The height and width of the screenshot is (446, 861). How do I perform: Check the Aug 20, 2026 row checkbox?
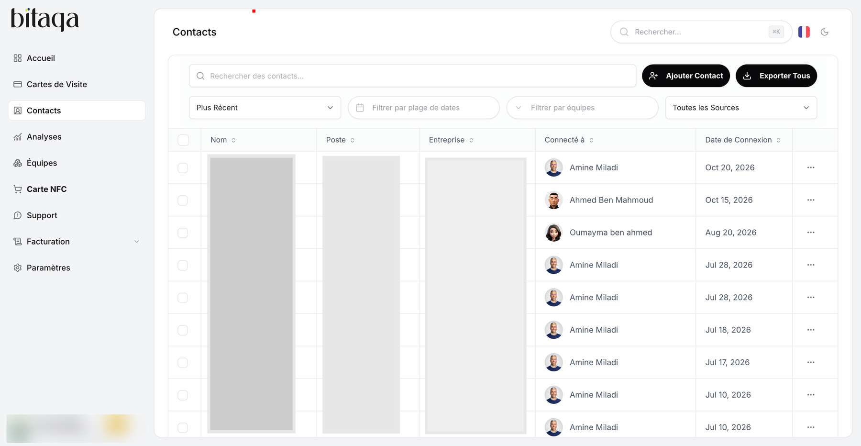click(183, 233)
